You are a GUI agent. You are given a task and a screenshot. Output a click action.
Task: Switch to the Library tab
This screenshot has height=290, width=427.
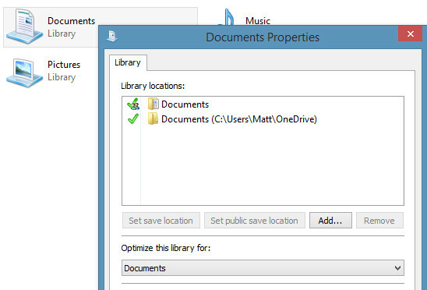click(128, 62)
